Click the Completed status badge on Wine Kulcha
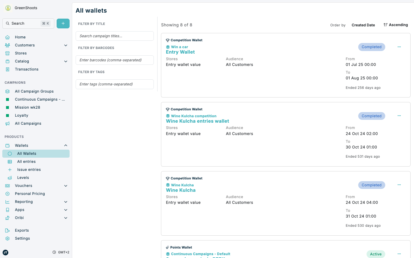 tap(371, 185)
